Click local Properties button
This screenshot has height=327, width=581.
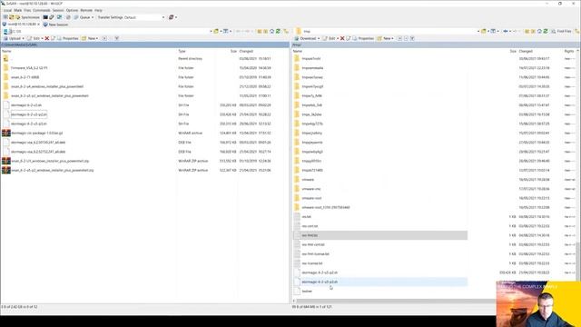pos(68,38)
